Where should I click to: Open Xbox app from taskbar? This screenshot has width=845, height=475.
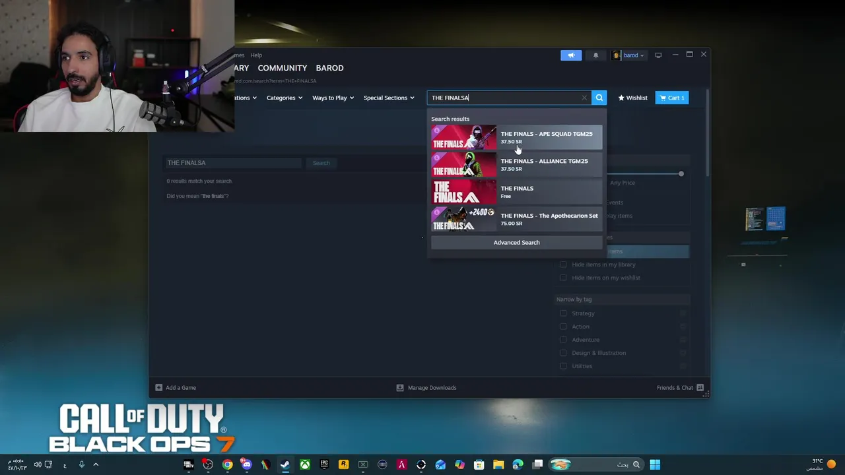pos(305,464)
